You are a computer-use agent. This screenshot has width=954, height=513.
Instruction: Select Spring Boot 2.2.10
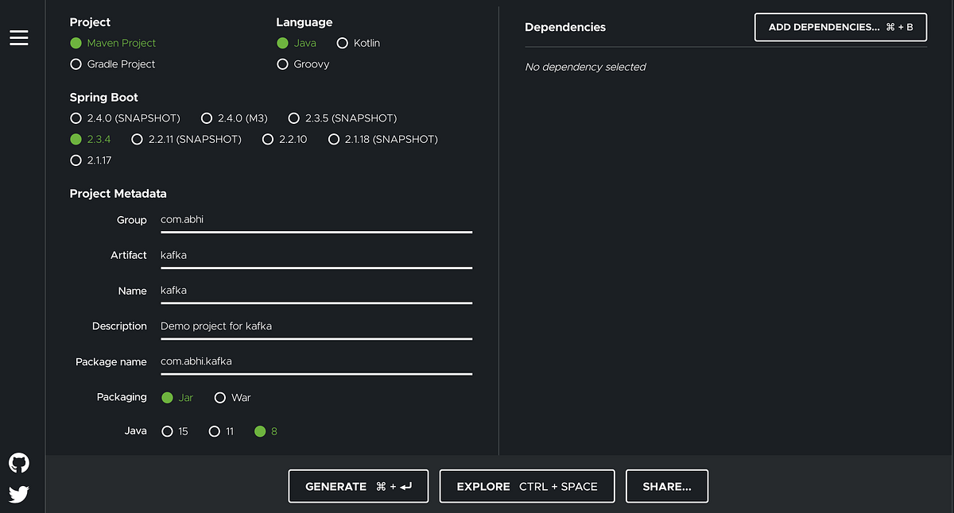pos(268,138)
